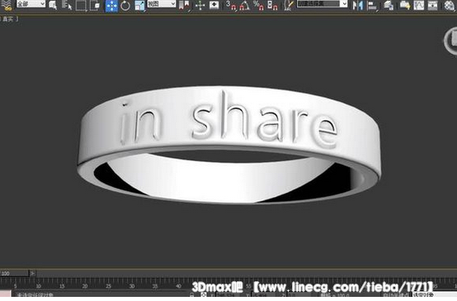Click timeline tick at frame 20
The height and width of the screenshot is (301, 457).
click(x=85, y=286)
